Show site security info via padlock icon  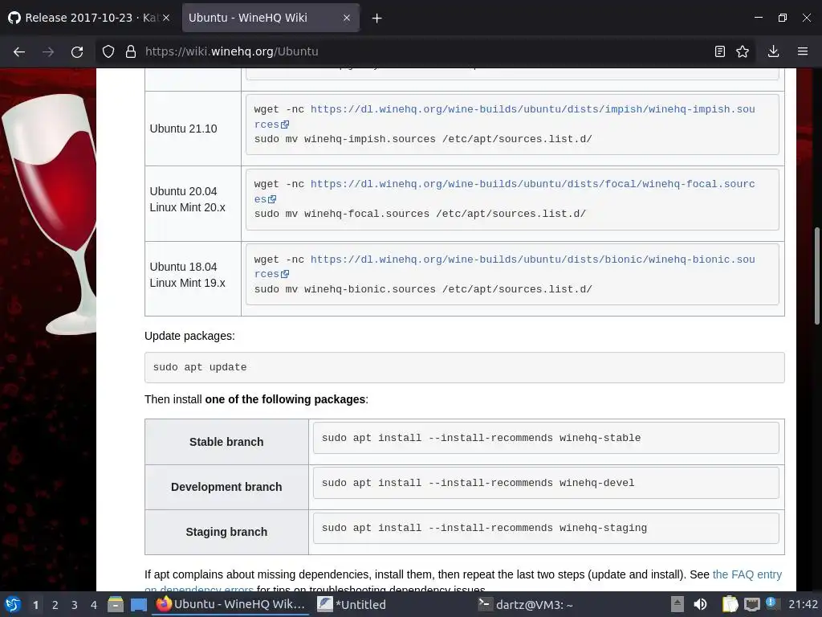point(131,51)
